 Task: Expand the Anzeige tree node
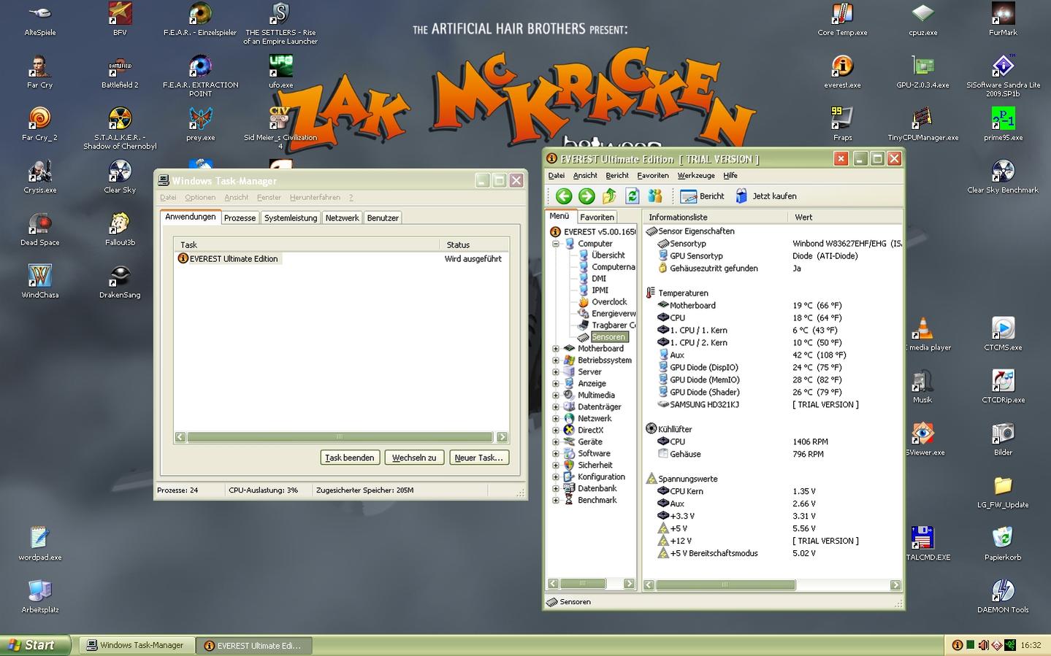coord(556,384)
